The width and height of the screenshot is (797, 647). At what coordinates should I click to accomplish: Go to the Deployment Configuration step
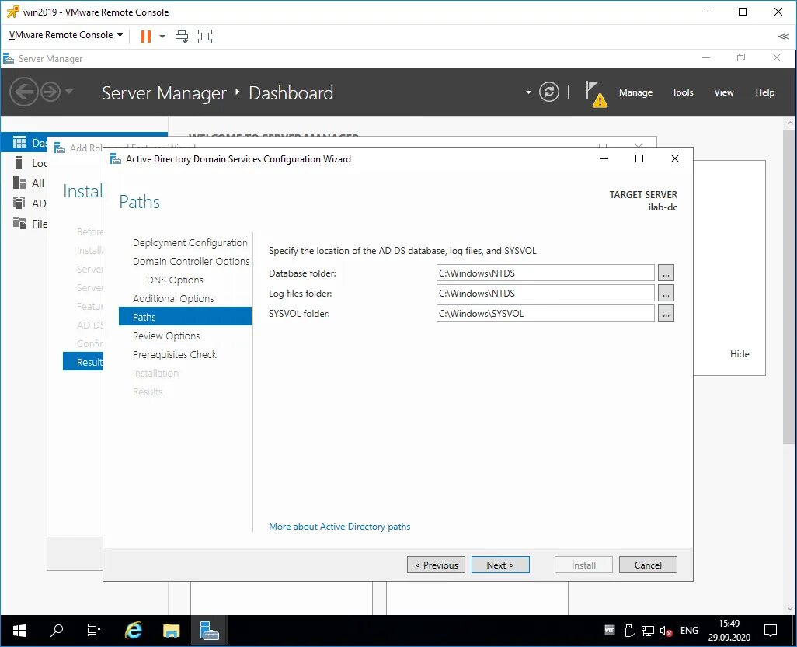click(190, 242)
